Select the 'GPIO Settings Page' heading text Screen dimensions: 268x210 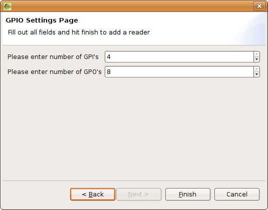tap(42, 20)
